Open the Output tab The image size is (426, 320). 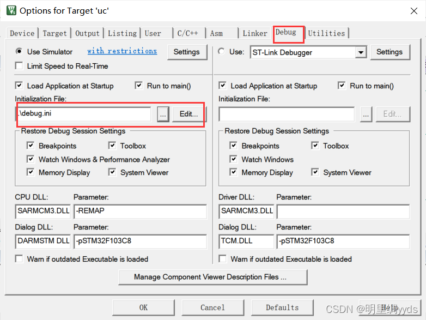tap(87, 33)
